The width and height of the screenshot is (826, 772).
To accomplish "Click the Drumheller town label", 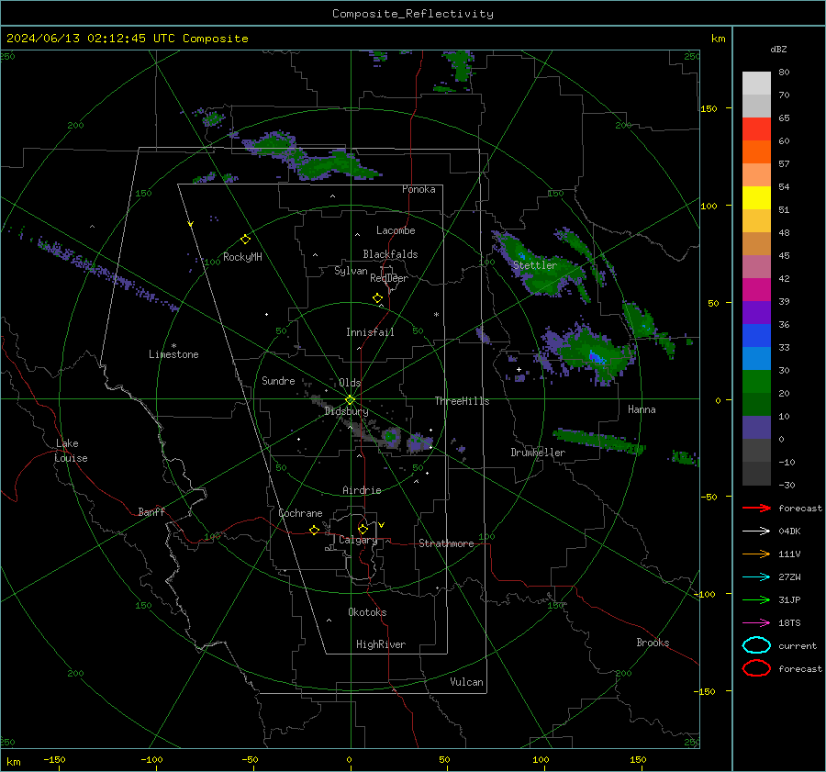I will coord(538,453).
